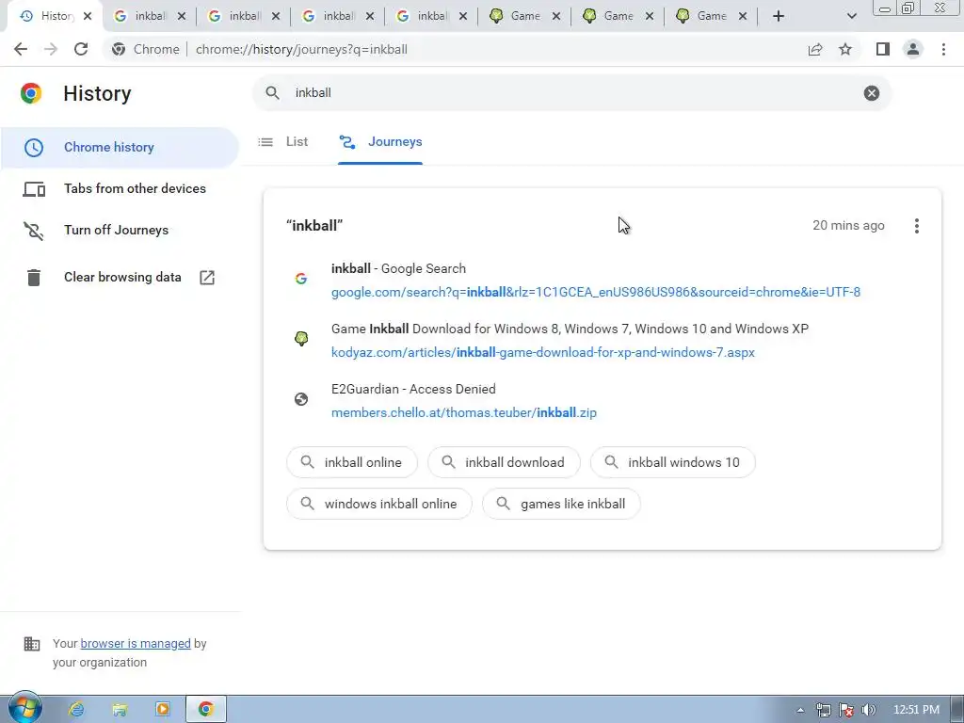The width and height of the screenshot is (964, 723).
Task: Click the Chrome taskbar button
Action: pyautogui.click(x=206, y=710)
